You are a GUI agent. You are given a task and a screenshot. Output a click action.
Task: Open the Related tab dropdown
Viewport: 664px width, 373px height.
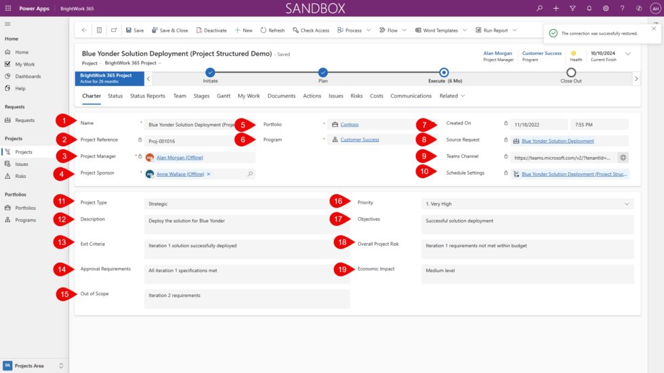[452, 96]
